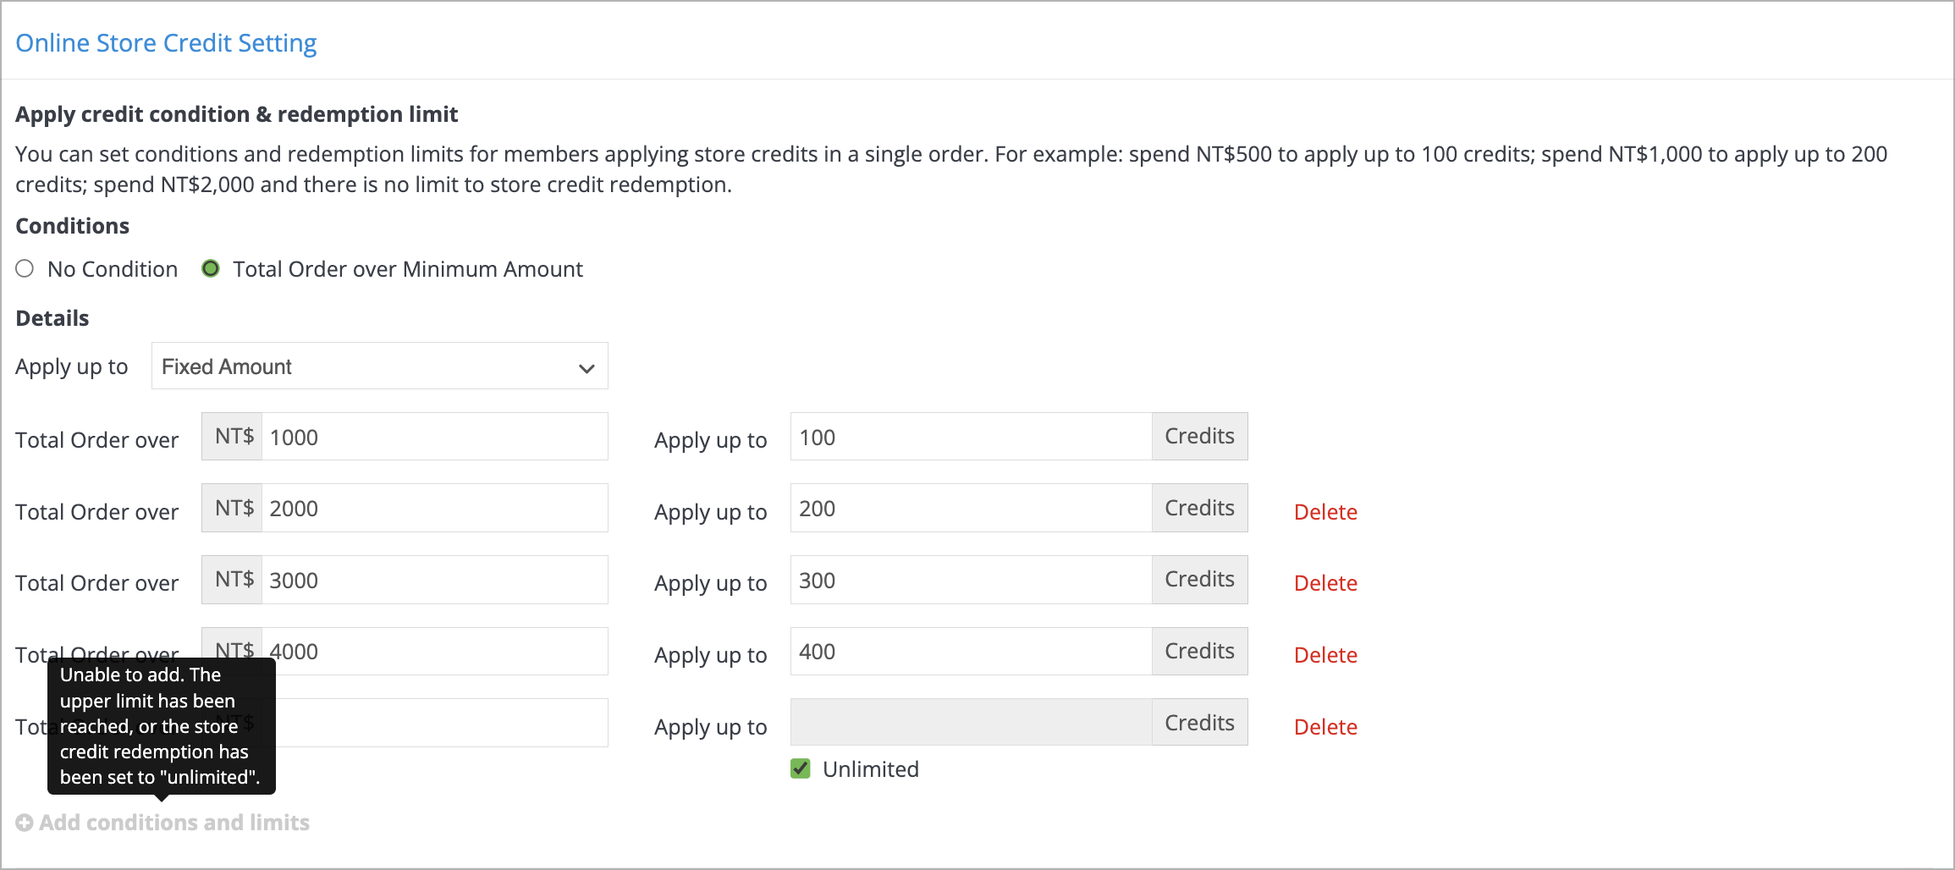This screenshot has height=870, width=1955.
Task: Click the Details section heading
Action: click(x=52, y=318)
